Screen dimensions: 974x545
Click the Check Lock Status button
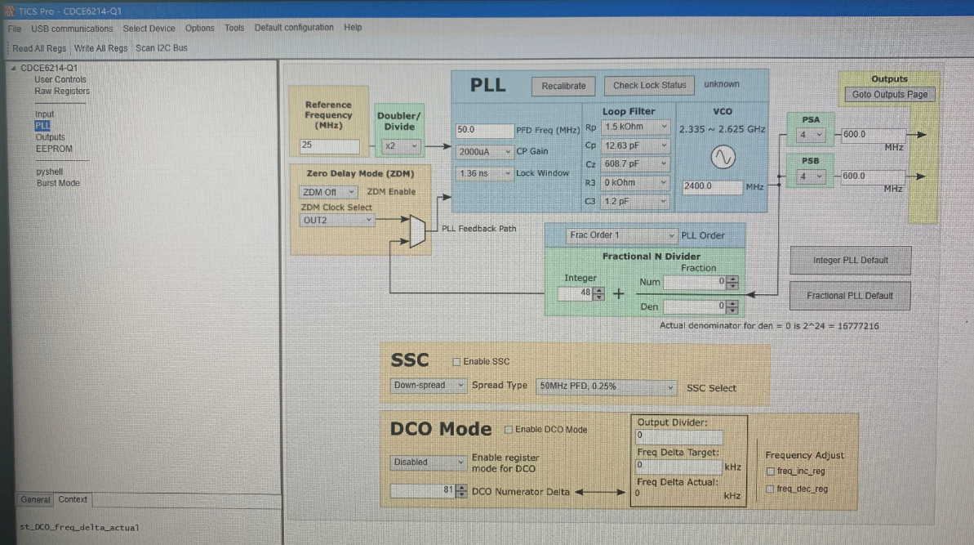click(x=650, y=86)
